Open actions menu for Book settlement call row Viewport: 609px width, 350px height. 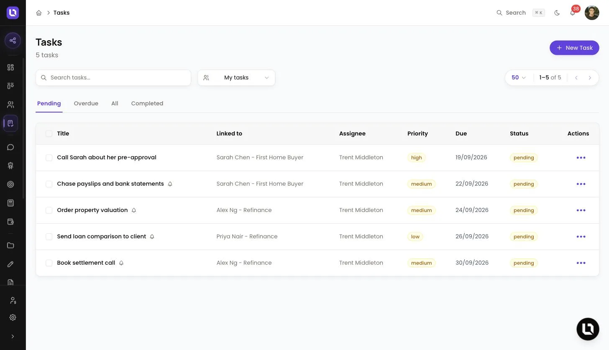tap(581, 263)
